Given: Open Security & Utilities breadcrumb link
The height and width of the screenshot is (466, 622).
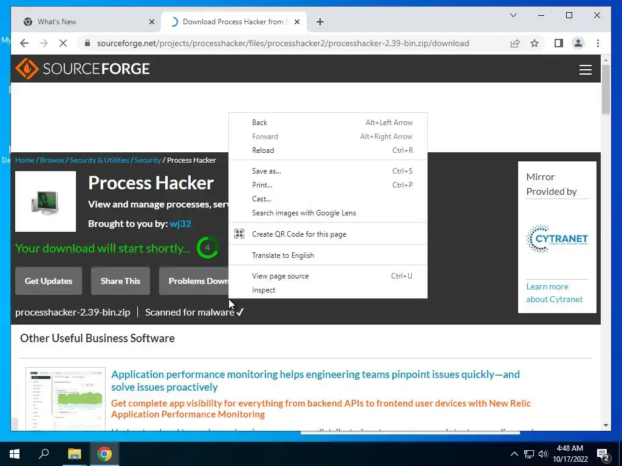Looking at the screenshot, I should pyautogui.click(x=100, y=160).
